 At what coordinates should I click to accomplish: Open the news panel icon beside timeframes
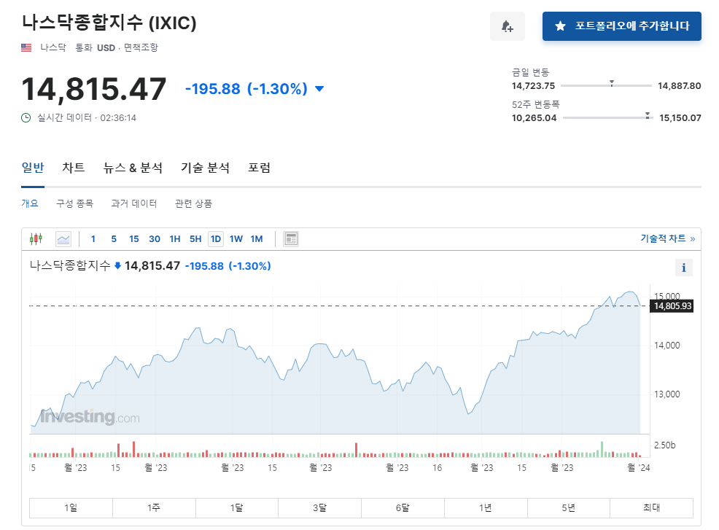click(290, 238)
